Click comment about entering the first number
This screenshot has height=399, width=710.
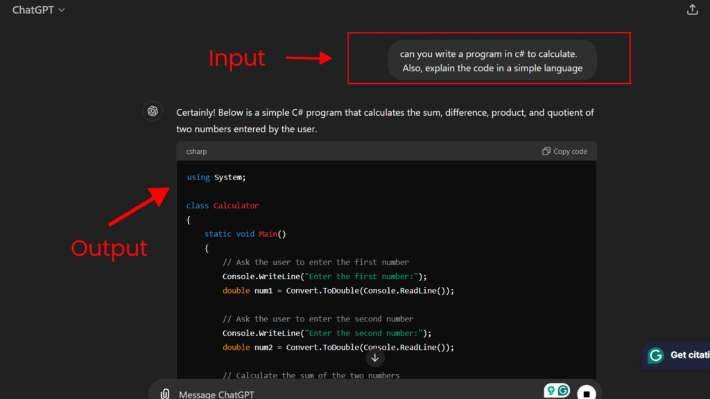pyautogui.click(x=315, y=263)
